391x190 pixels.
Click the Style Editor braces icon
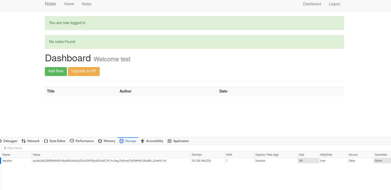click(46, 141)
